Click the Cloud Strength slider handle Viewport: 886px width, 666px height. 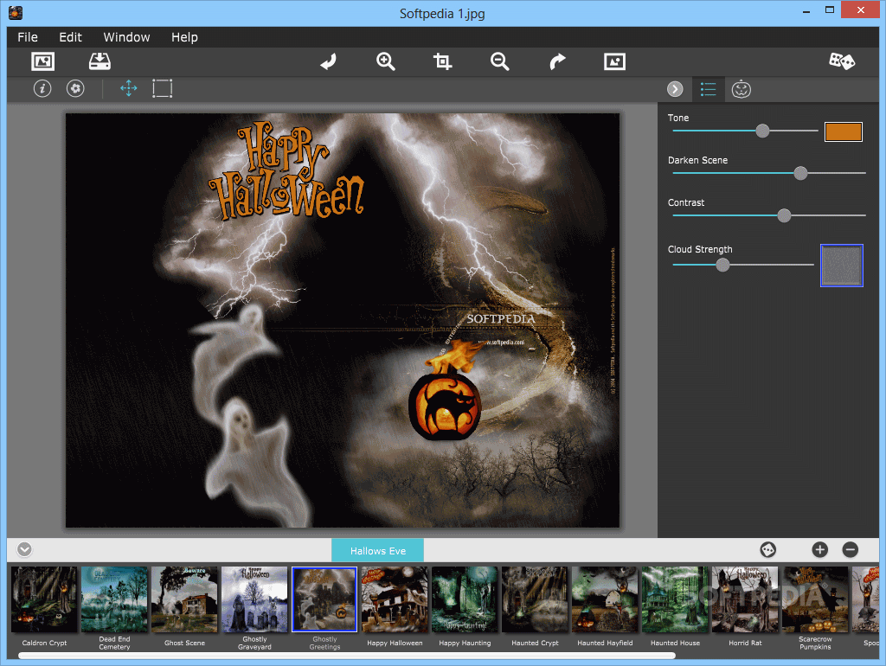coord(722,265)
